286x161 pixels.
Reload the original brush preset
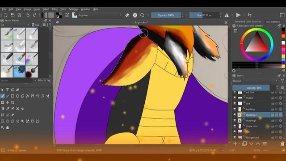[x=142, y=15]
